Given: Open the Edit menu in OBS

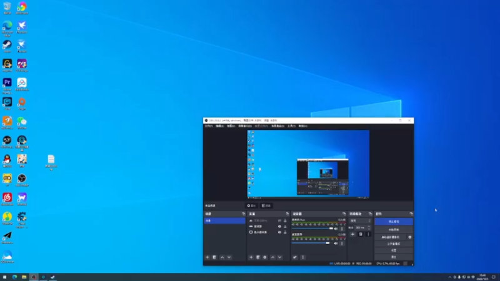Looking at the screenshot, I should point(219,126).
